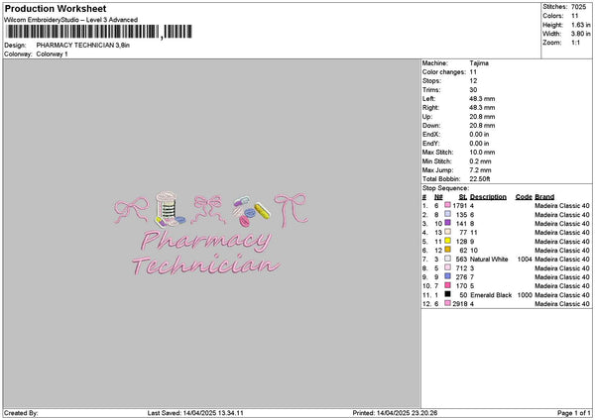
Task: Click the Colorway 1 value
Action: (52, 54)
